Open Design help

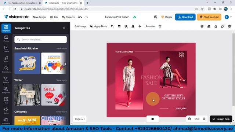click(221, 119)
